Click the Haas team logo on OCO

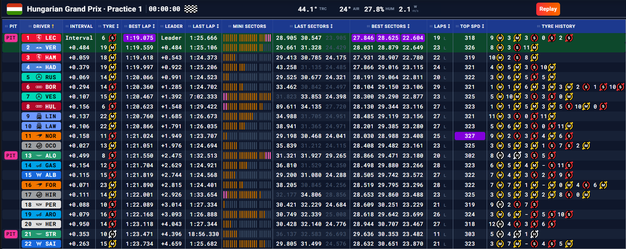[x=39, y=146]
